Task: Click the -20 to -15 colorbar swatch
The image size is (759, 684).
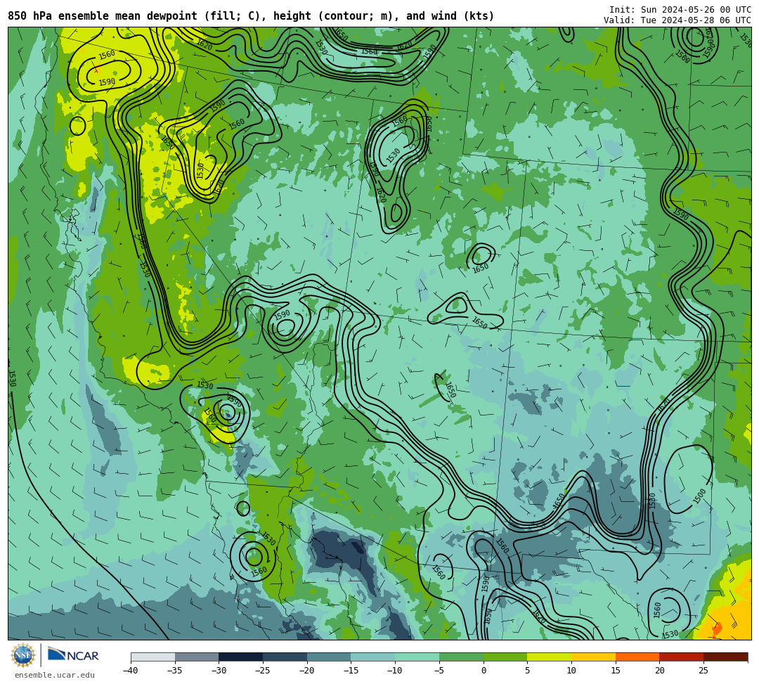Action: 329,657
